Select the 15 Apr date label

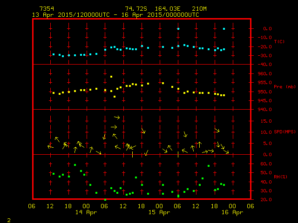click(159, 212)
